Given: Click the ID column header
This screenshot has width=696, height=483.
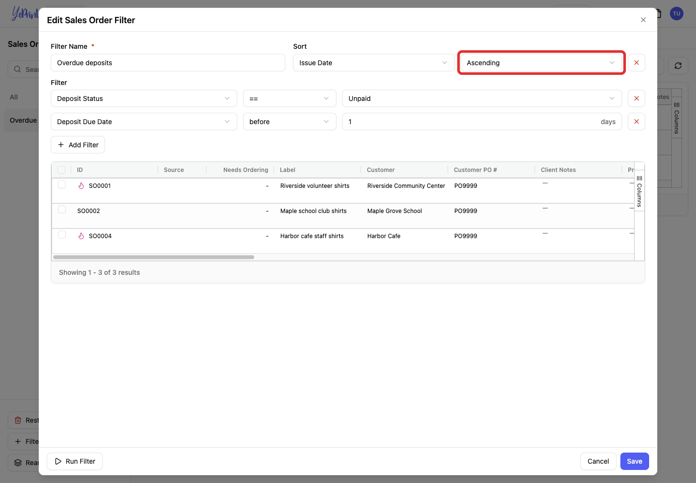Looking at the screenshot, I should click(80, 170).
